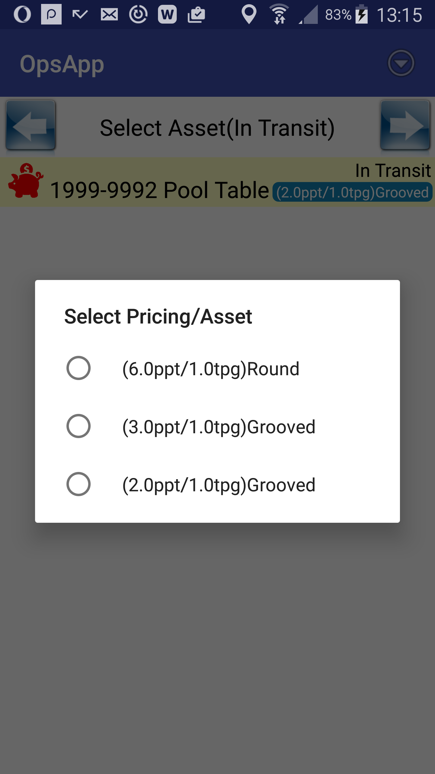Viewport: 435px width, 774px height.
Task: Tap the 1999-9992 Pool Table asset row
Action: (x=217, y=182)
